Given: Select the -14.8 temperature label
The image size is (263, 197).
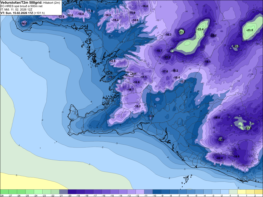Looking at the screenshot, I should click(80, 14).
